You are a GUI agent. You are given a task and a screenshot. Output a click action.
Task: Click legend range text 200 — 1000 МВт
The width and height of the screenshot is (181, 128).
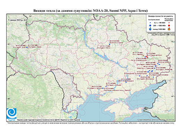point(160,25)
